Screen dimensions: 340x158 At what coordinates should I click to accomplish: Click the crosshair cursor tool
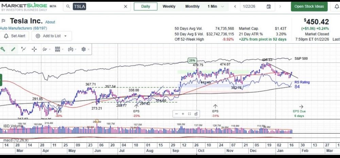[x=34, y=49]
